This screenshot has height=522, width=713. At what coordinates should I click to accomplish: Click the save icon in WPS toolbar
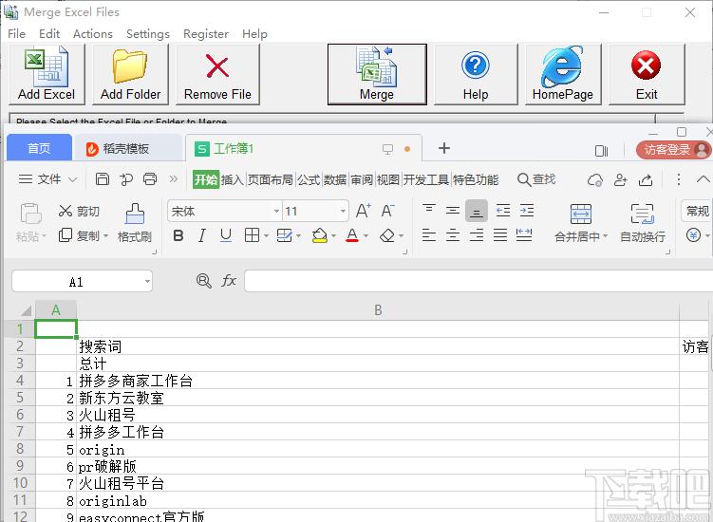103,179
